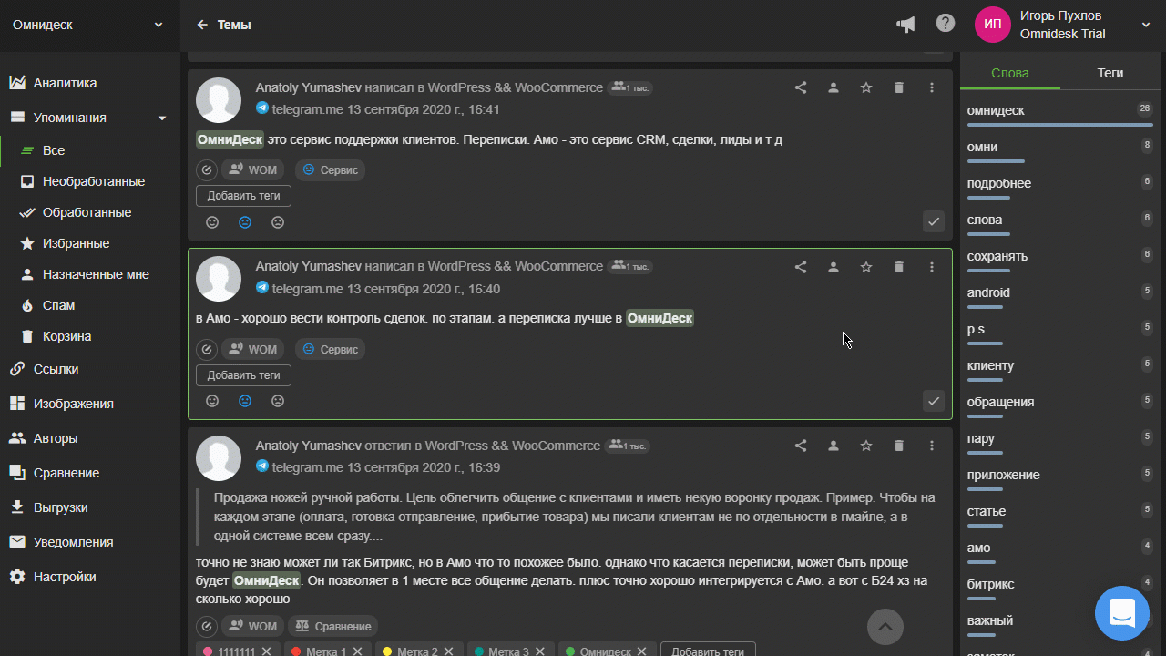1166x656 pixels.
Task: Open more options for the 16:40 mention
Action: [x=932, y=267]
